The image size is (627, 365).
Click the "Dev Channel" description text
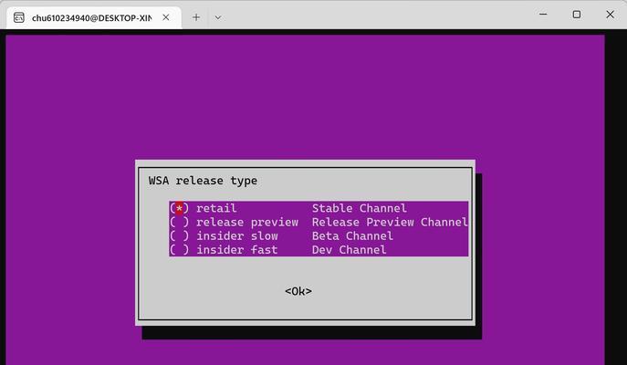click(x=349, y=250)
